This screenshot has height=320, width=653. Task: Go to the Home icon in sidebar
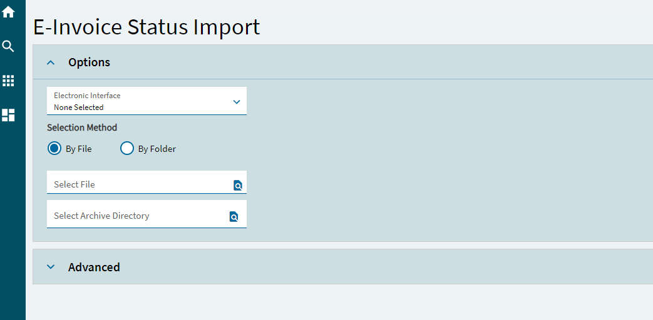tap(8, 12)
